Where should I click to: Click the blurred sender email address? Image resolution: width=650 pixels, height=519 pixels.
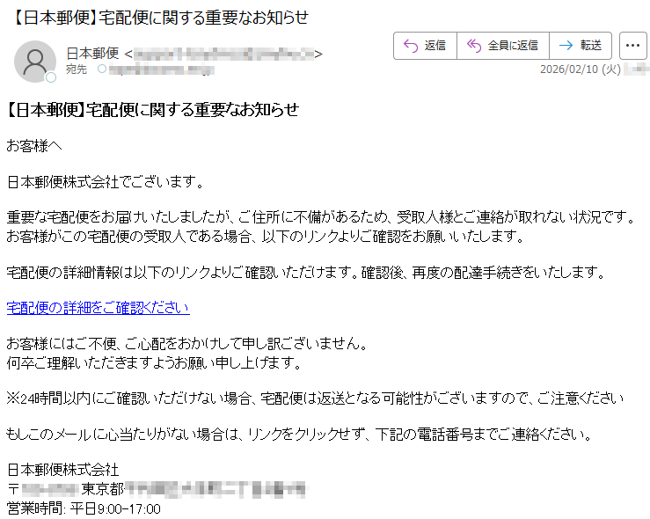(224, 54)
